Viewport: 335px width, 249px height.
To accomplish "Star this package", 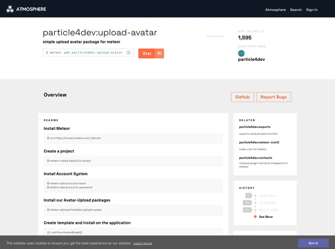I will coord(147,53).
